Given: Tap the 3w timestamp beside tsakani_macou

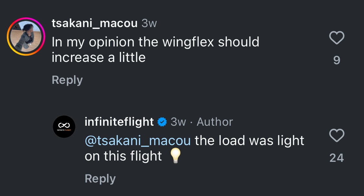Looking at the screenshot, I should [149, 23].
